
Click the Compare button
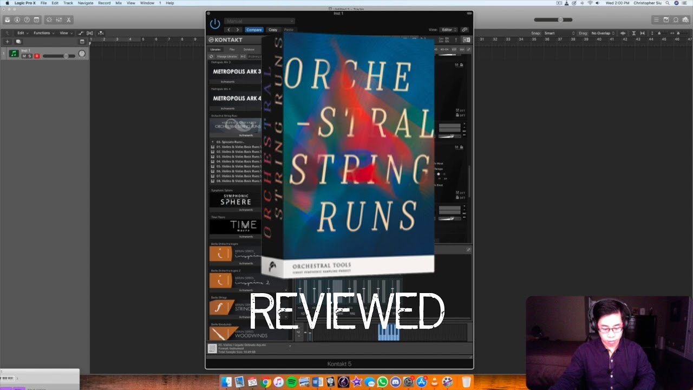tap(254, 30)
